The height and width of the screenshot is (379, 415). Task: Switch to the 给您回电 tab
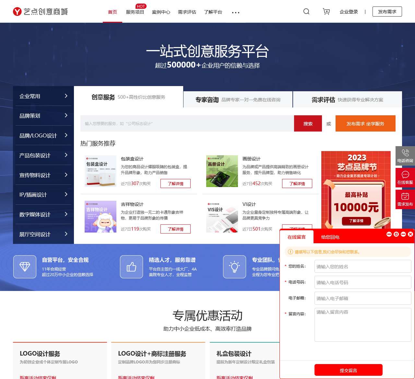(x=330, y=237)
